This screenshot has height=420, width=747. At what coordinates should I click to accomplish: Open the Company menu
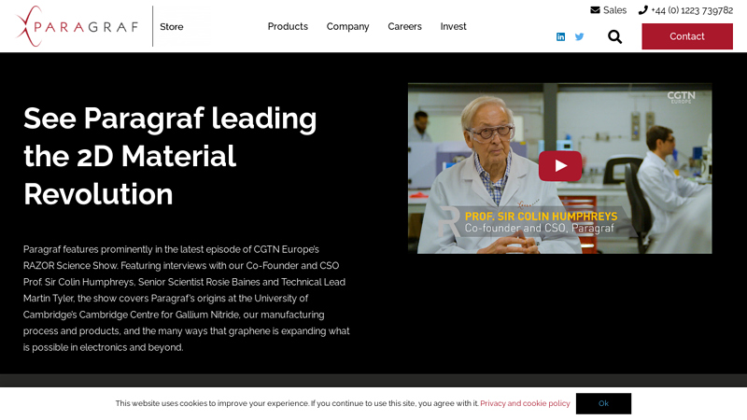[347, 27]
